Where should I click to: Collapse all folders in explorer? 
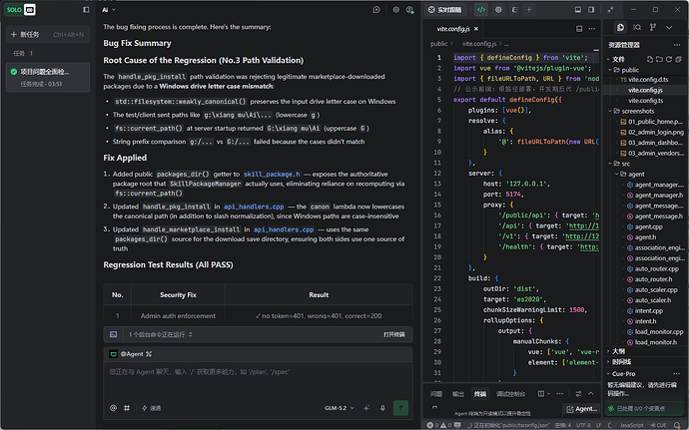(678, 59)
